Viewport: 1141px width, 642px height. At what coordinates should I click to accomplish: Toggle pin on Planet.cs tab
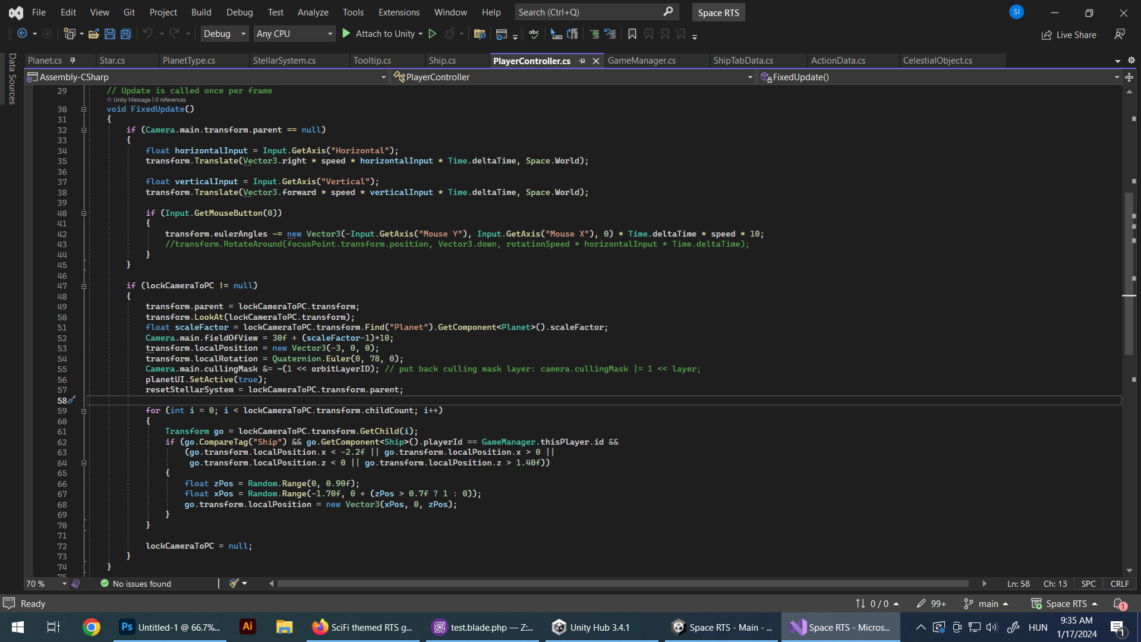73,61
